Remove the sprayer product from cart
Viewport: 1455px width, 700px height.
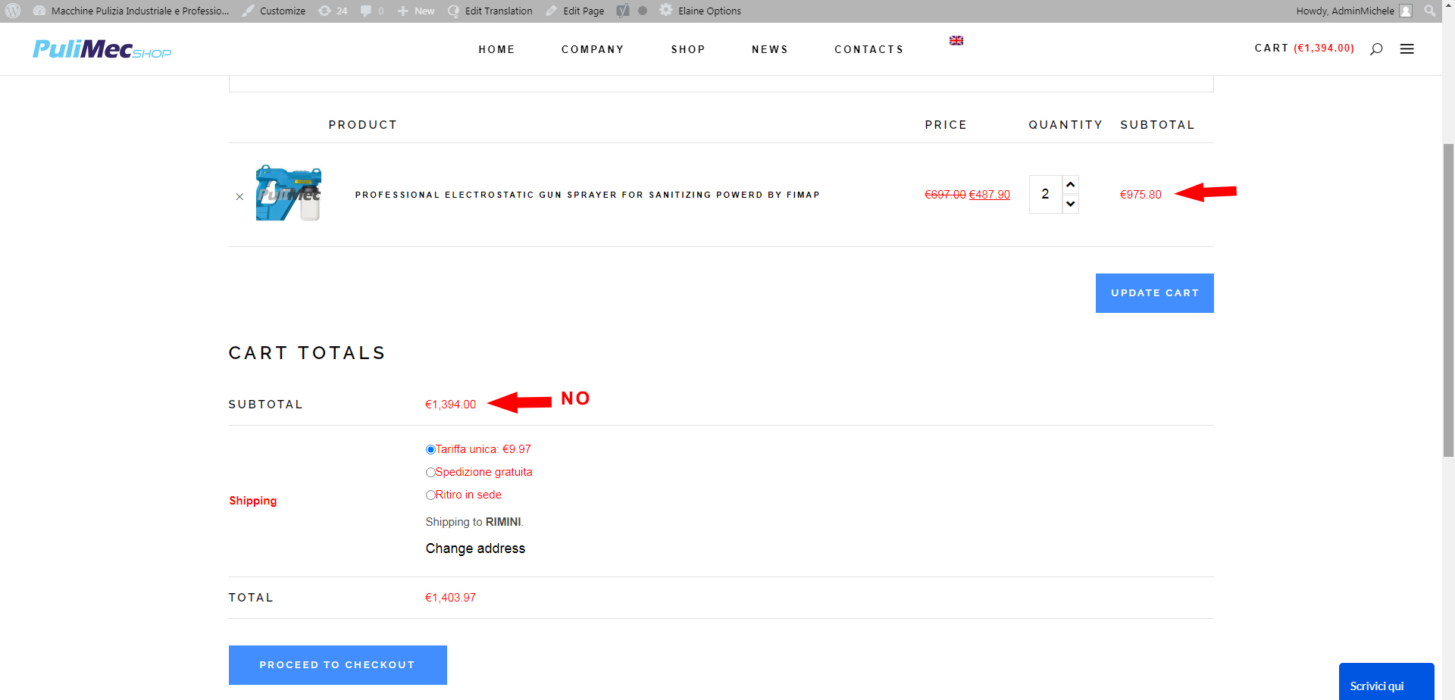coord(239,196)
